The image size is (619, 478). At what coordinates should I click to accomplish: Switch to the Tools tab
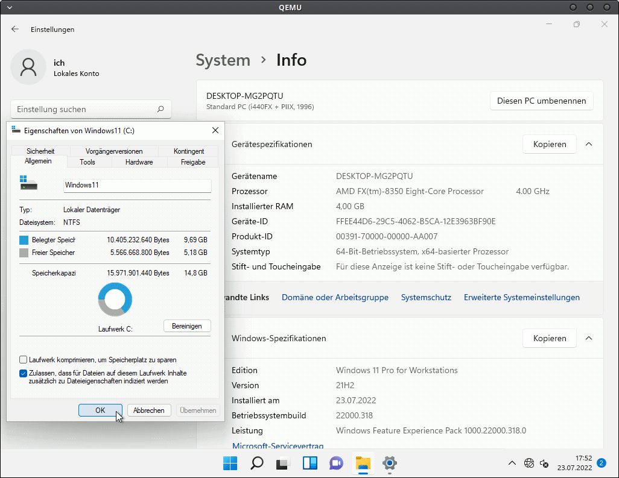(x=87, y=162)
